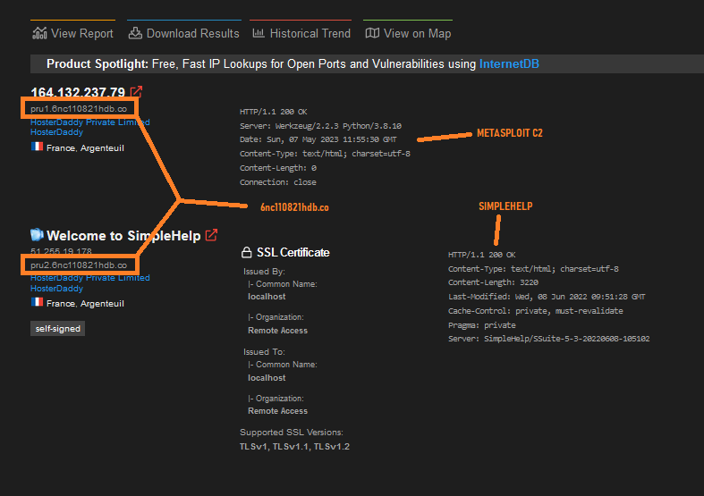The height and width of the screenshot is (496, 704).
Task: Select the Server: SimpleHelp/SSuite-5-3 banner line
Action: [x=548, y=339]
